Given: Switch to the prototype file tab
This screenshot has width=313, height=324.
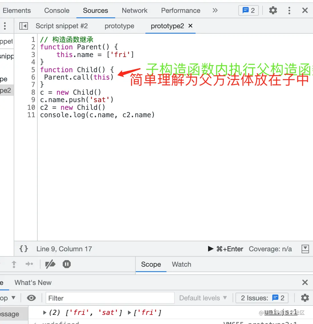Looking at the screenshot, I should coord(119,26).
